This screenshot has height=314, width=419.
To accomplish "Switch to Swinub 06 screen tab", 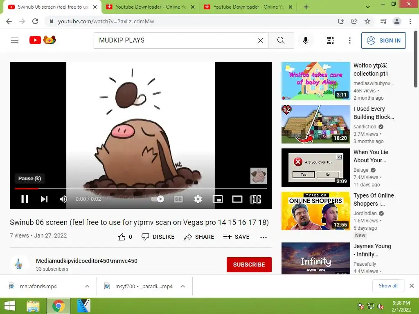I will 52,7.
